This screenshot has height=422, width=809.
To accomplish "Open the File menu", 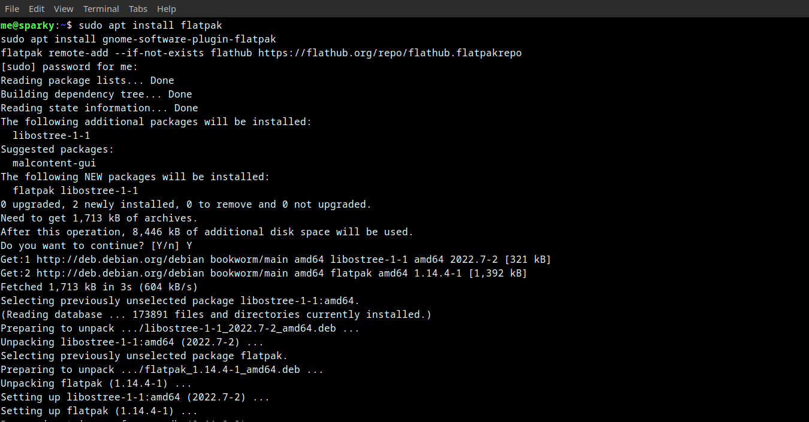I will click(x=11, y=8).
